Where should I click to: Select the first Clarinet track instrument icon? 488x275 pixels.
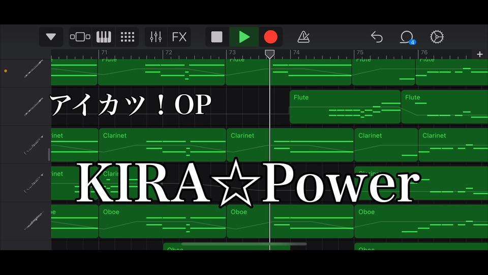pos(34,145)
